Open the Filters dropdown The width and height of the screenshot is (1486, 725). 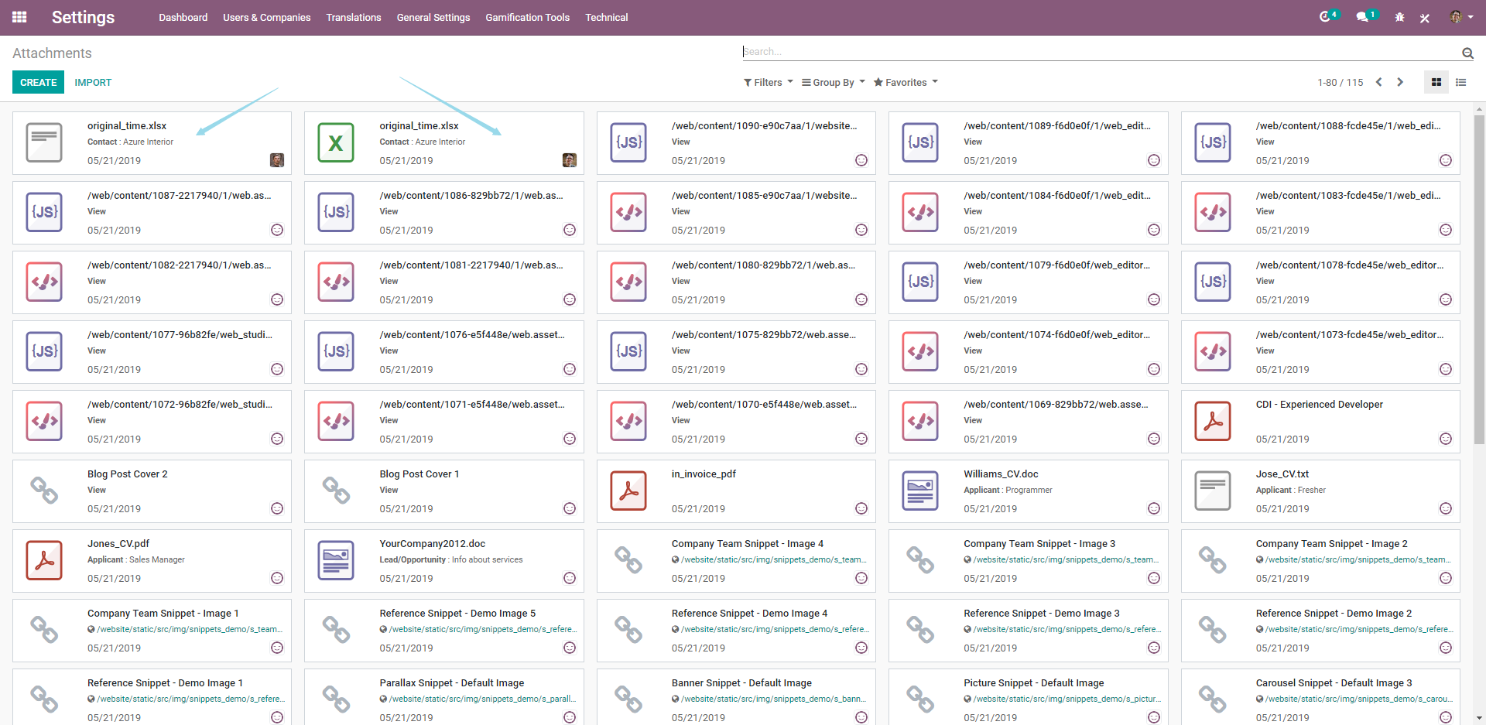[x=767, y=82]
